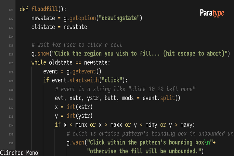Image resolution: width=234 pixels, height=156 pixels.
Task: Click the Clincher Mono font label
Action: tap(19, 153)
